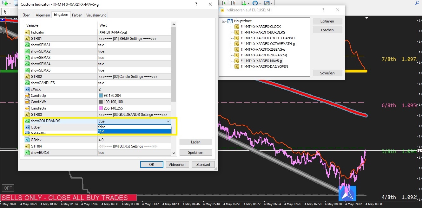Open showGOLDBANDS dropdown arrow
This screenshot has height=208, width=422.
[168, 121]
